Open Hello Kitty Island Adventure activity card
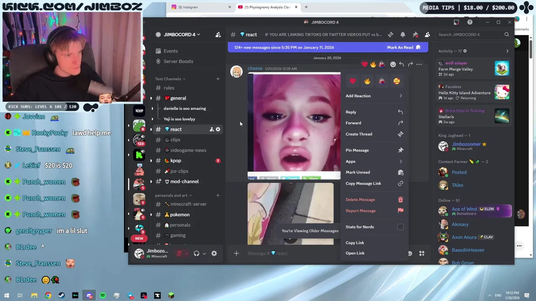The width and height of the screenshot is (536, 301). (x=474, y=92)
